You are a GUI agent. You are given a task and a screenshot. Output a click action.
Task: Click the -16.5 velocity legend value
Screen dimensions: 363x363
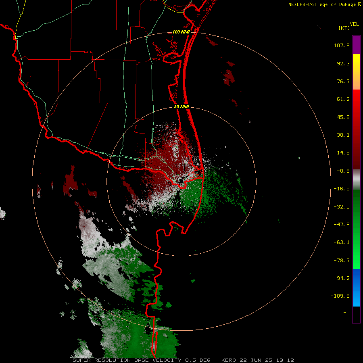(x=342, y=189)
